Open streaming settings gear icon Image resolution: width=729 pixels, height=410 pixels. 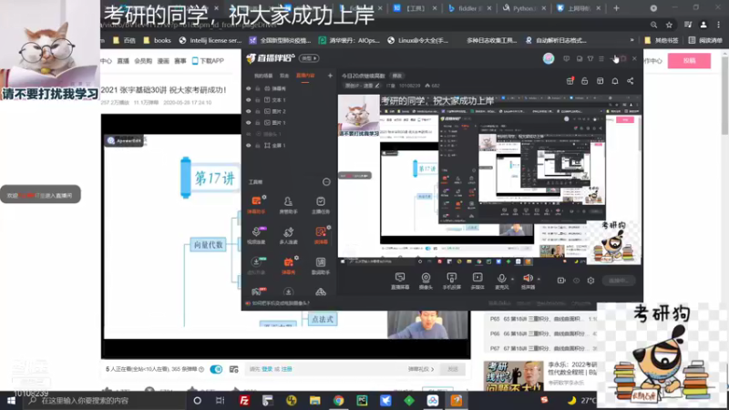coord(590,281)
